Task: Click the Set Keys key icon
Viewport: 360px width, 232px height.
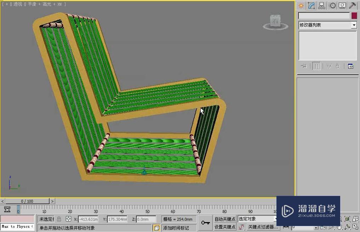Action: (x=205, y=223)
